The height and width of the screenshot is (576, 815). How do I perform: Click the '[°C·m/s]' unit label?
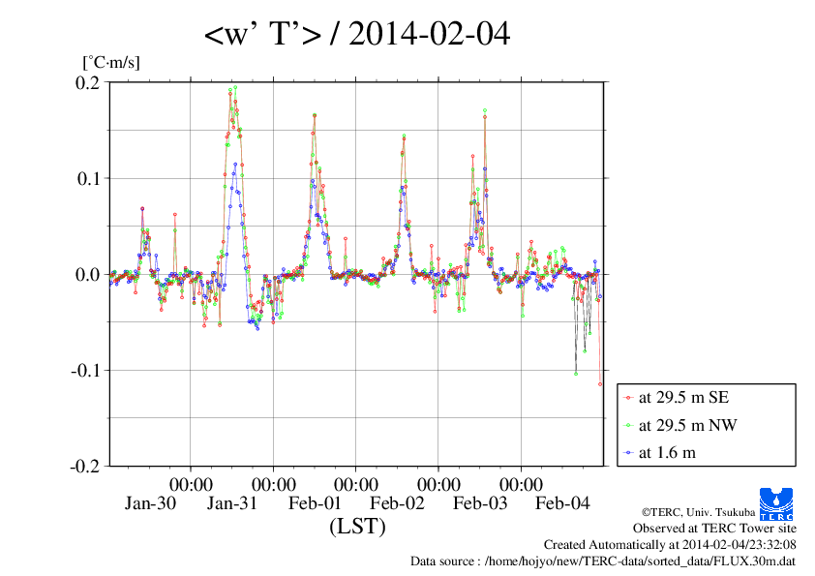tap(111, 62)
